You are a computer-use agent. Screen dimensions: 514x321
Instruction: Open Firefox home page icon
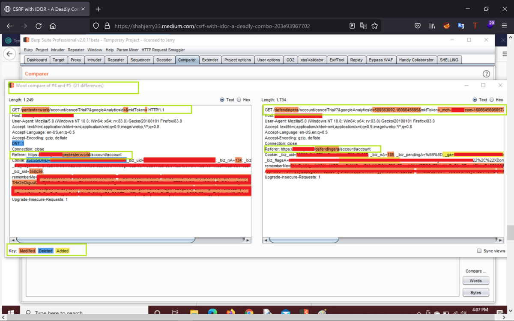pos(53,26)
